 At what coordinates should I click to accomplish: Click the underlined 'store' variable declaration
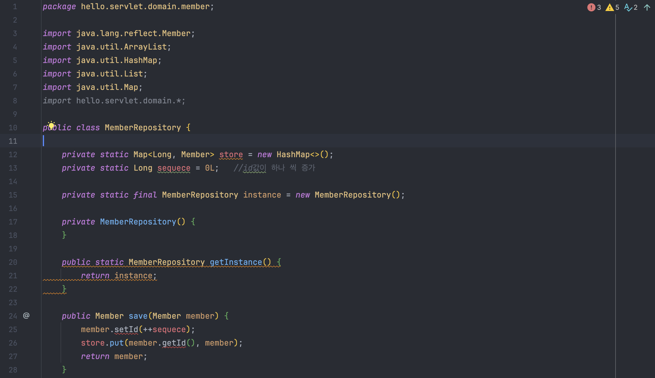(x=231, y=154)
